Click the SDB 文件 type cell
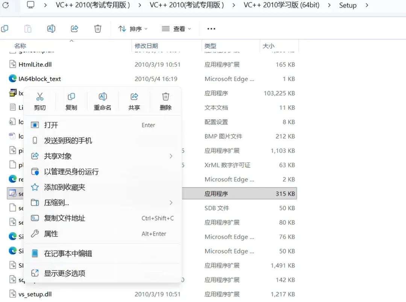The image size is (406, 302). pyautogui.click(x=217, y=208)
